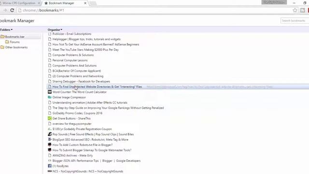The height and width of the screenshot is (174, 309).
Task: Click the Submit Blogger Sitemap favicon
Action: pos(50,150)
